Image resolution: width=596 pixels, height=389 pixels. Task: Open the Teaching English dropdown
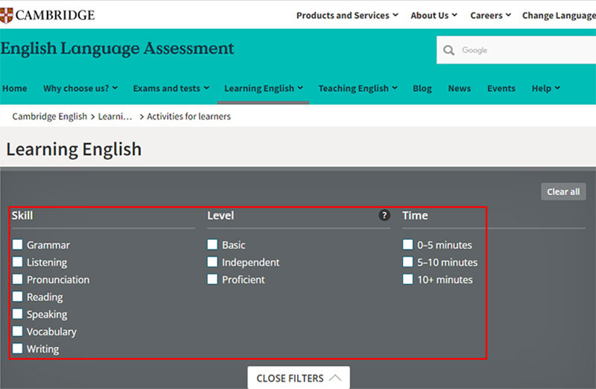pos(358,88)
